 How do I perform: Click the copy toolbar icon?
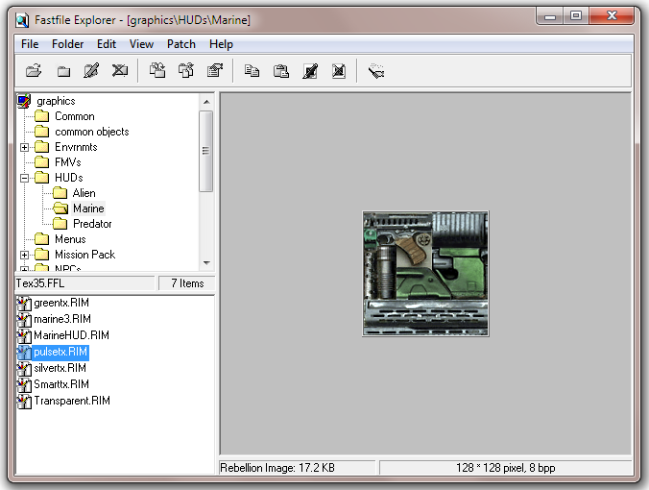252,71
